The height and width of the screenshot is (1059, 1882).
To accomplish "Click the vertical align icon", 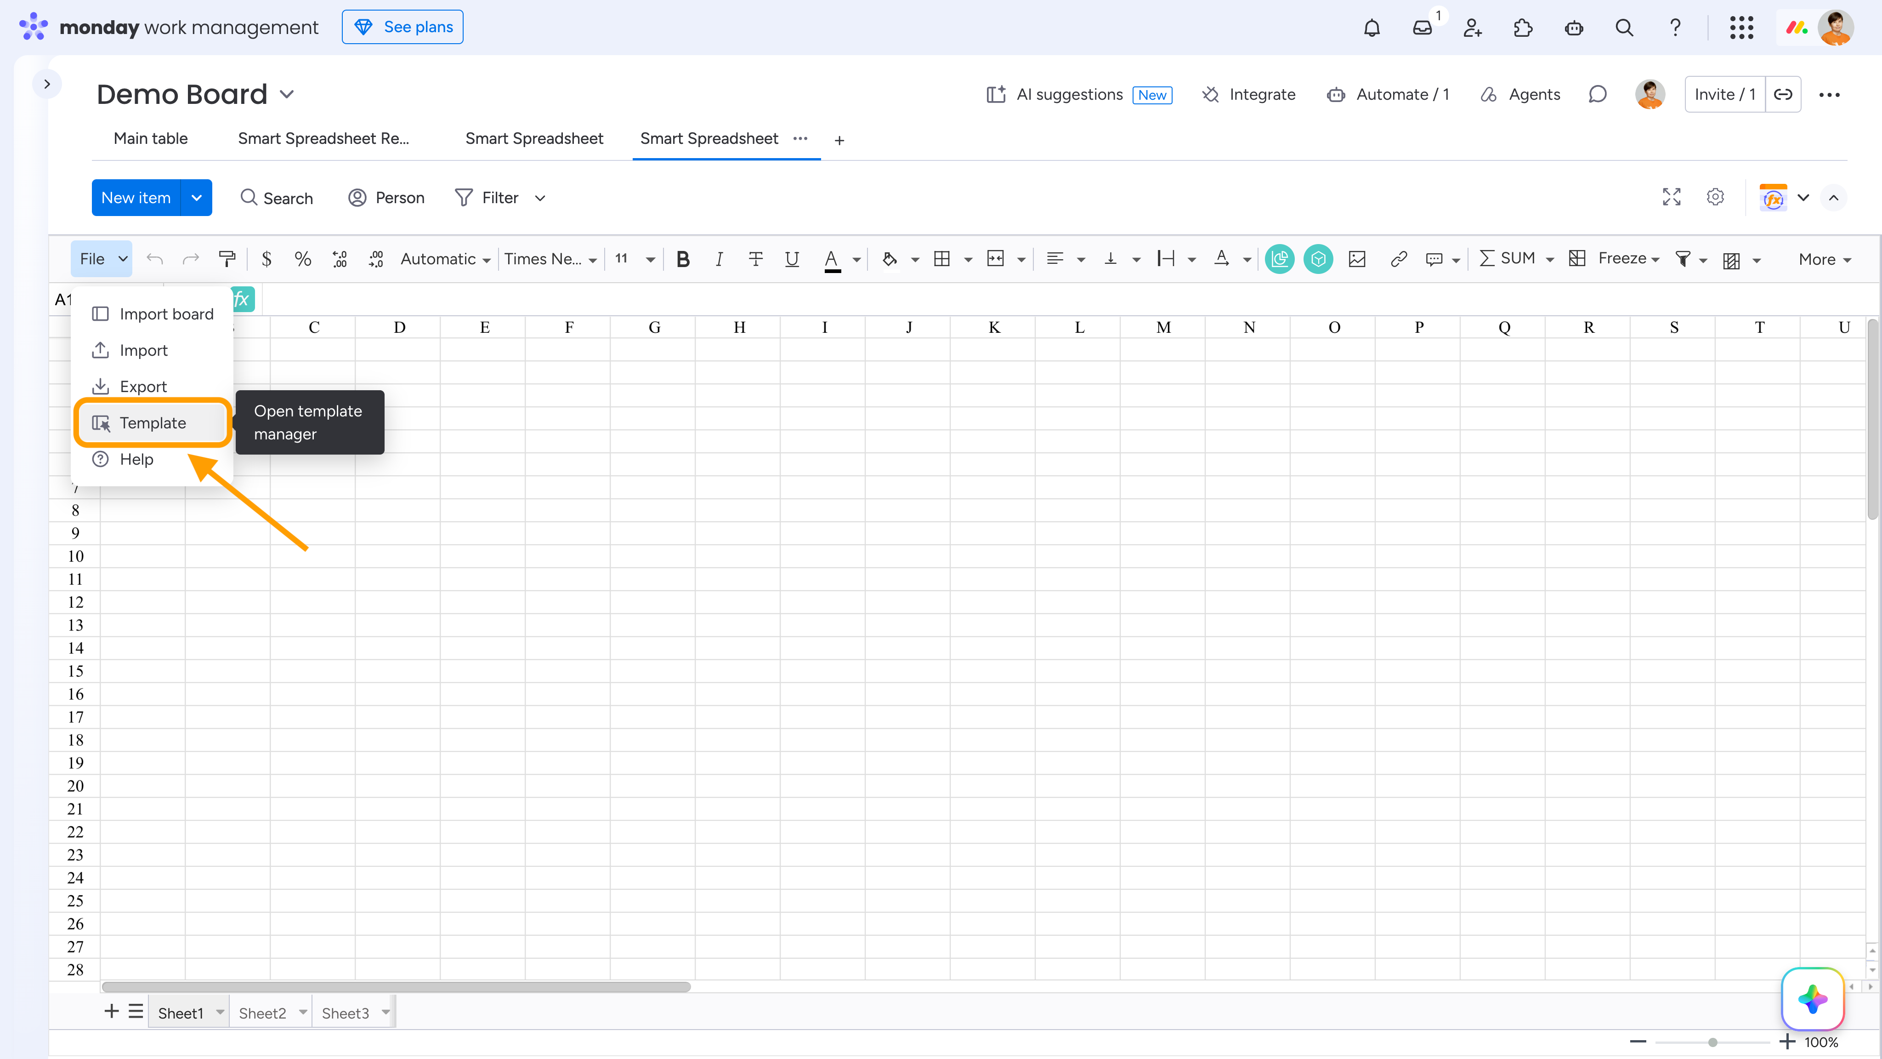I will (x=1111, y=259).
